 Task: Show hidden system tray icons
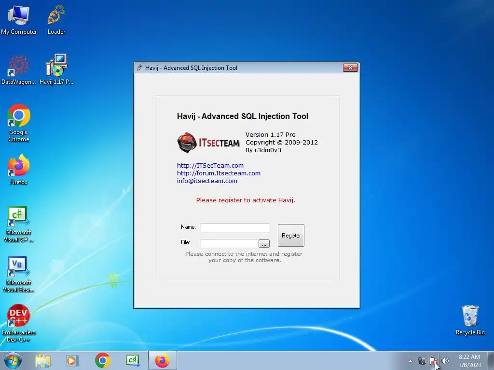click(x=410, y=361)
